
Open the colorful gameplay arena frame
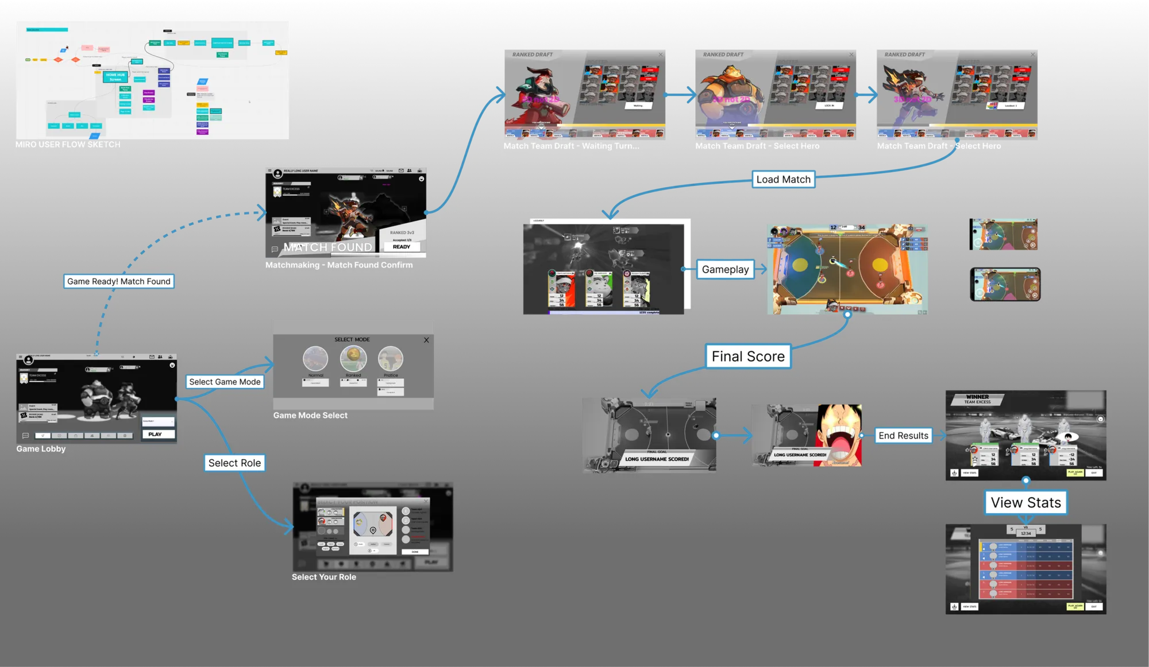pos(847,269)
